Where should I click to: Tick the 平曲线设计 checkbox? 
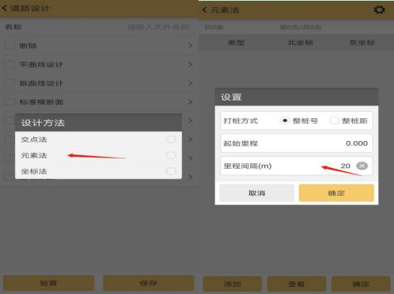pyautogui.click(x=9, y=64)
